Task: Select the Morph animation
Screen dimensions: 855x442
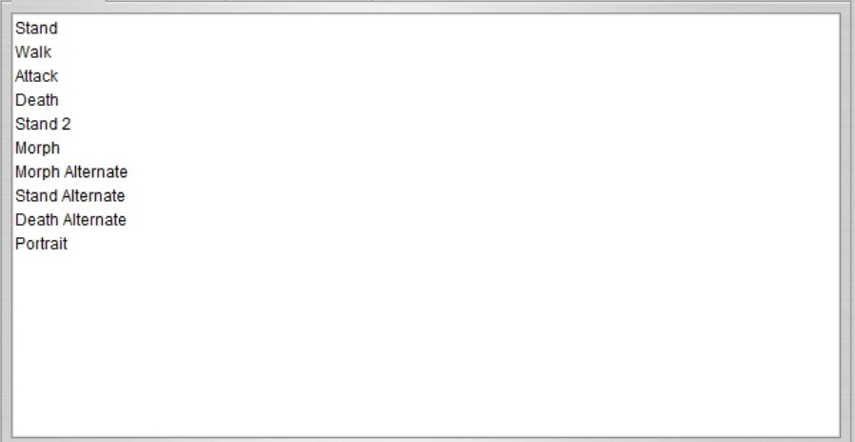Action: [37, 148]
